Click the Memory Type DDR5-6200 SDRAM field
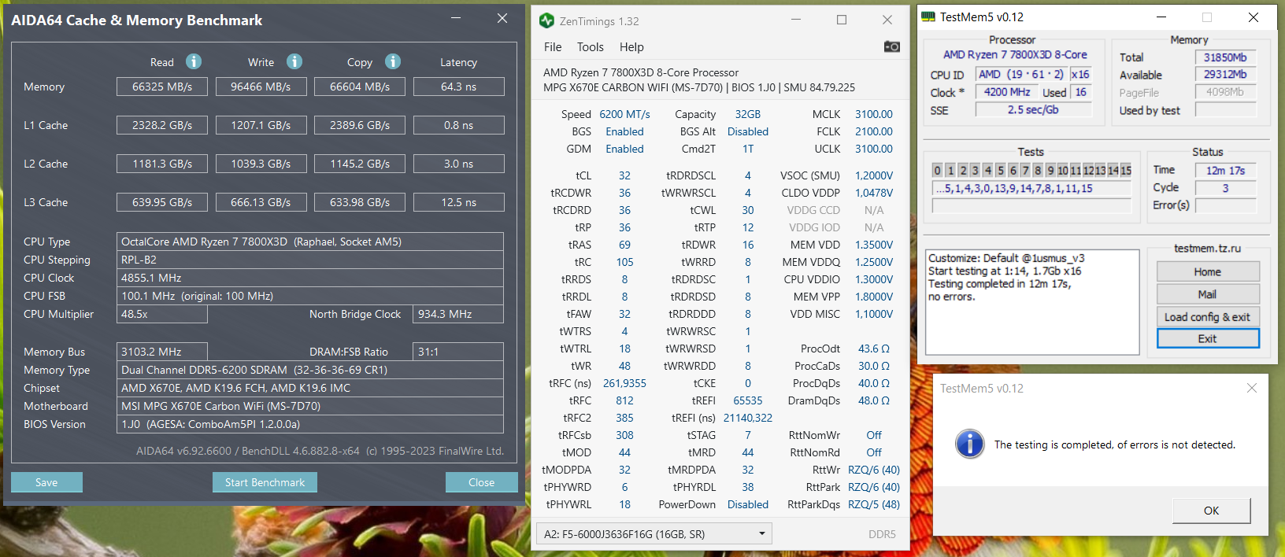Screen dimensions: 1285x557 point(310,370)
